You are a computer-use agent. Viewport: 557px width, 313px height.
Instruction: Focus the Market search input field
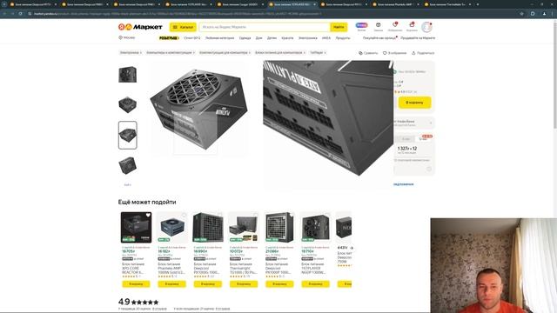coord(265,27)
